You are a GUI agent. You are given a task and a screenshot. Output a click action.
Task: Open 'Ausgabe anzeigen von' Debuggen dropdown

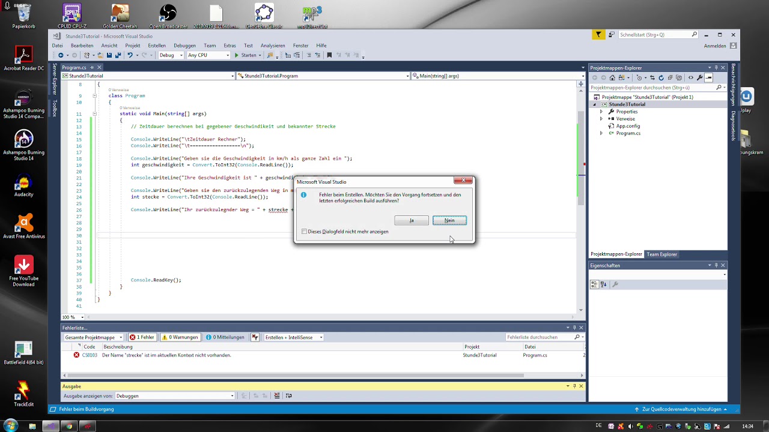tap(175, 396)
